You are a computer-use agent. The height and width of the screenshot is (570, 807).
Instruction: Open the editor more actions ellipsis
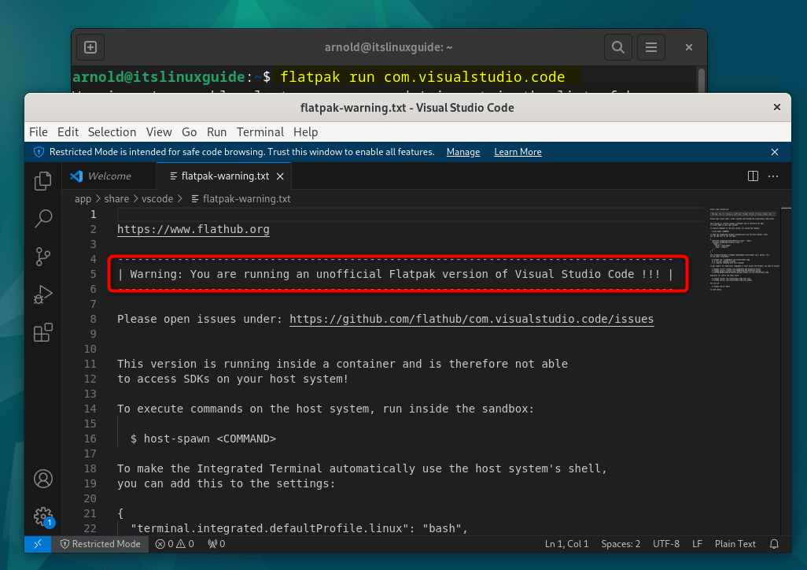(773, 176)
